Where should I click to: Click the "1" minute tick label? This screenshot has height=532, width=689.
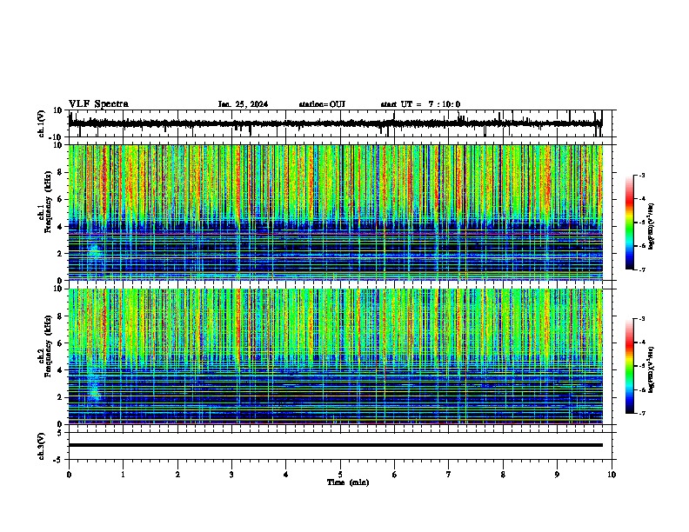[x=123, y=475]
